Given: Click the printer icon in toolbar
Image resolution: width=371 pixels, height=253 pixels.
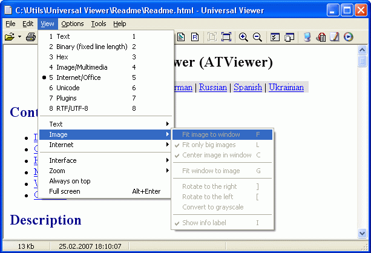Looking at the screenshot, I should pos(31,37).
